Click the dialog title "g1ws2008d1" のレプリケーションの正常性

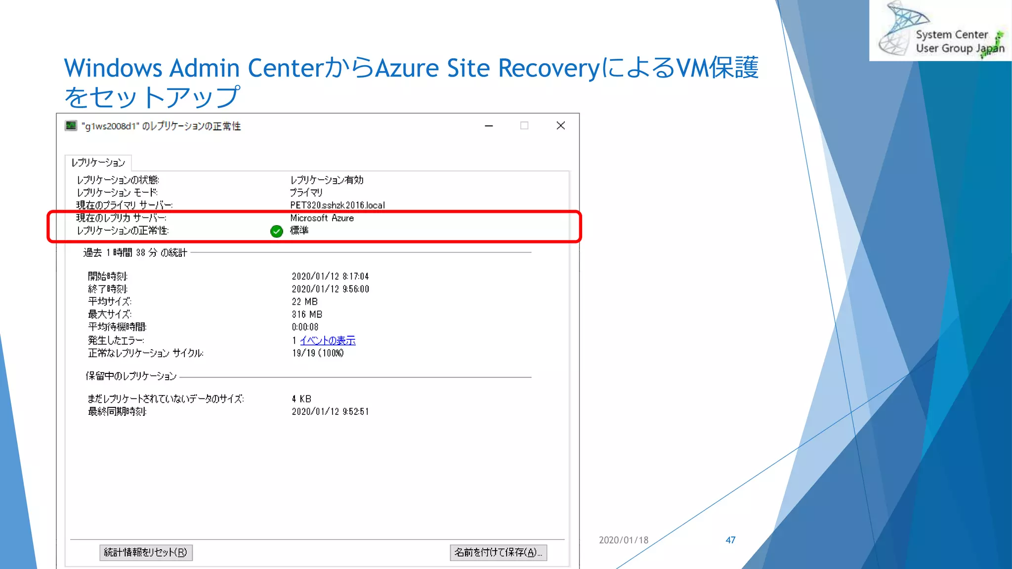(161, 126)
